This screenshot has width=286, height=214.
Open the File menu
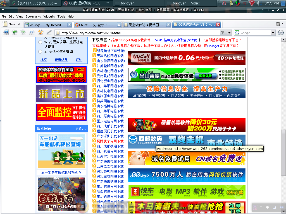pyautogui.click(x=4, y=16)
